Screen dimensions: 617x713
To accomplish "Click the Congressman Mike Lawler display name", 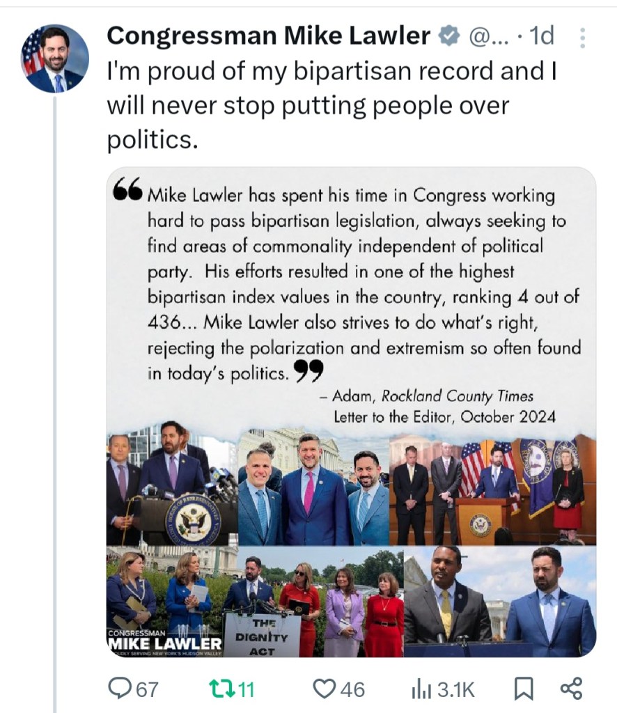I will click(x=268, y=36).
